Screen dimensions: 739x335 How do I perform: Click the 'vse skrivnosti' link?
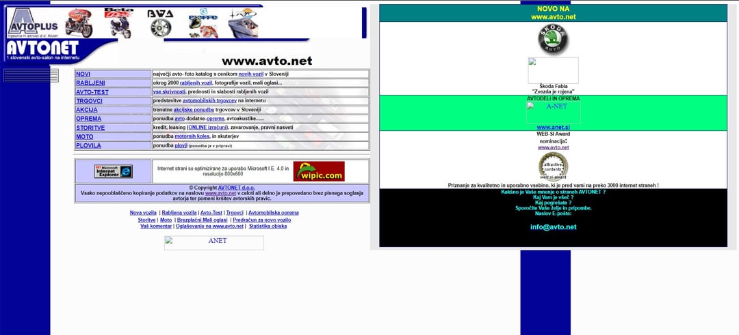point(169,92)
